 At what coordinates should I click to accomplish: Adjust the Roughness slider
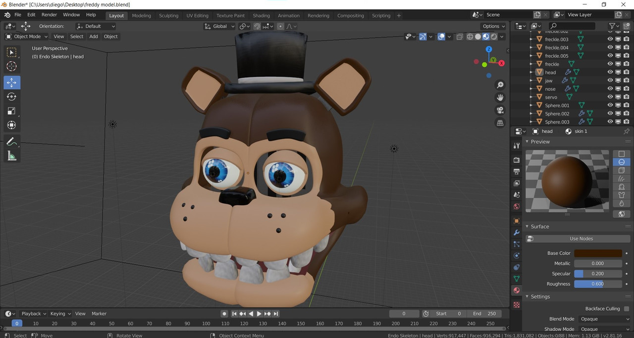point(598,284)
